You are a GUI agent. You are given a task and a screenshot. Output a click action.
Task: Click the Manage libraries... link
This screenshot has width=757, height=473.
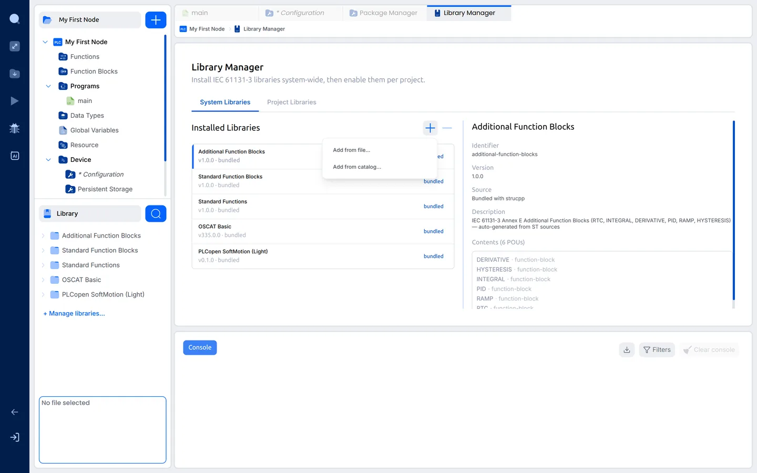74,314
